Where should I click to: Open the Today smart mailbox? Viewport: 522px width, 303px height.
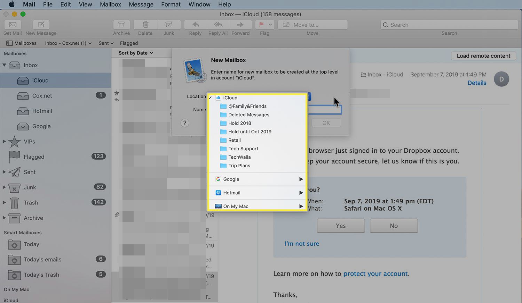coord(56,244)
